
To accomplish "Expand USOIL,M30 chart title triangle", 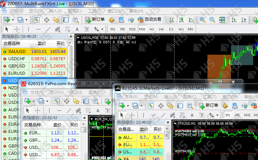I will (78, 38).
